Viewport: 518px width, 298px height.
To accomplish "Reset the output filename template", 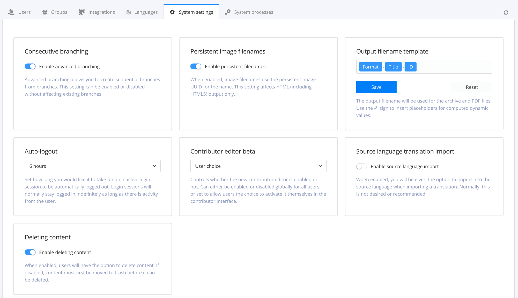I will [472, 87].
